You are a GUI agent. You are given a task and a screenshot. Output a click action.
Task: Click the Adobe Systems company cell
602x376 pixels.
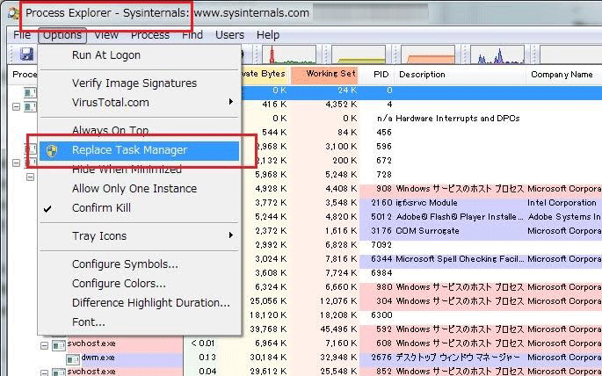[564, 217]
